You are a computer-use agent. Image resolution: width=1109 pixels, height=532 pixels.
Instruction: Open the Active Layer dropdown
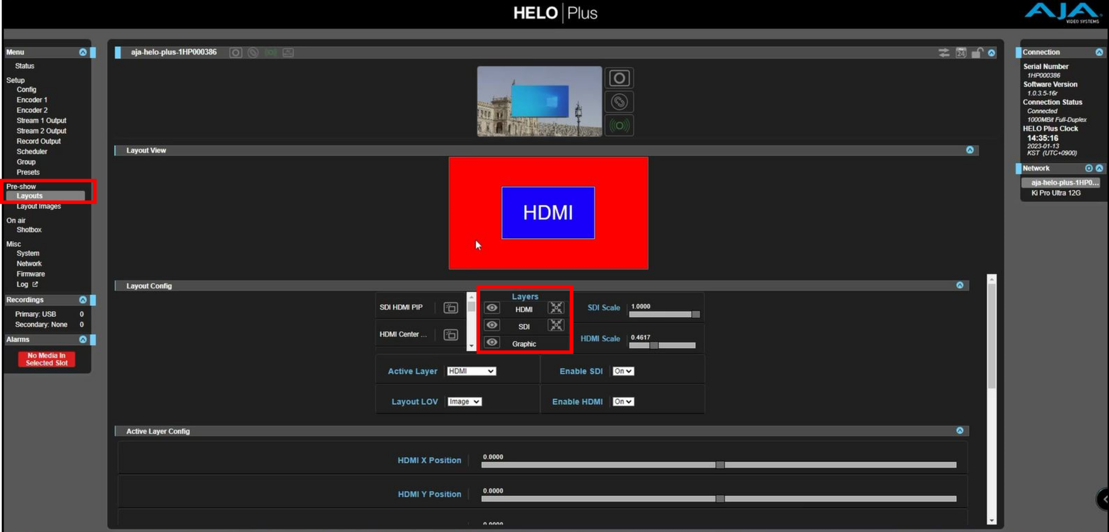coord(471,371)
